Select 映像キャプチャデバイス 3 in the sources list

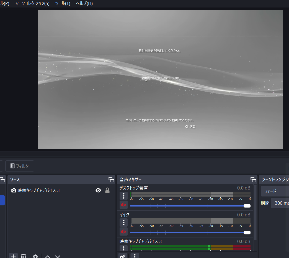click(39, 190)
